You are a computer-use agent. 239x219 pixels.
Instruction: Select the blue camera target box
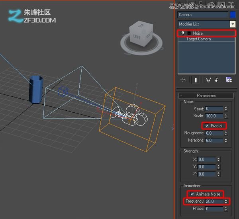point(63,91)
